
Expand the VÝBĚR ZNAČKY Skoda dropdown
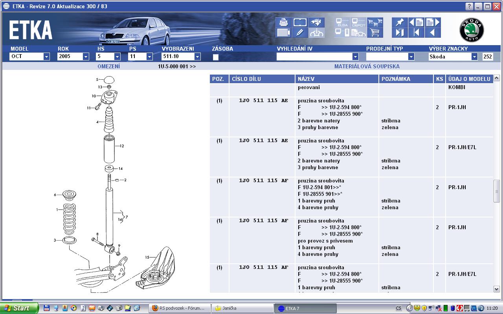(x=474, y=57)
